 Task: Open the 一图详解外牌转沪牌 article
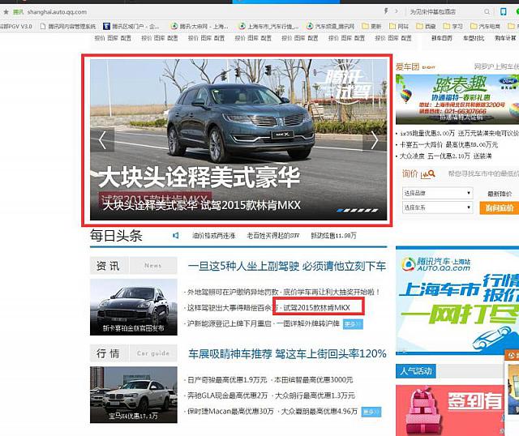(x=308, y=323)
